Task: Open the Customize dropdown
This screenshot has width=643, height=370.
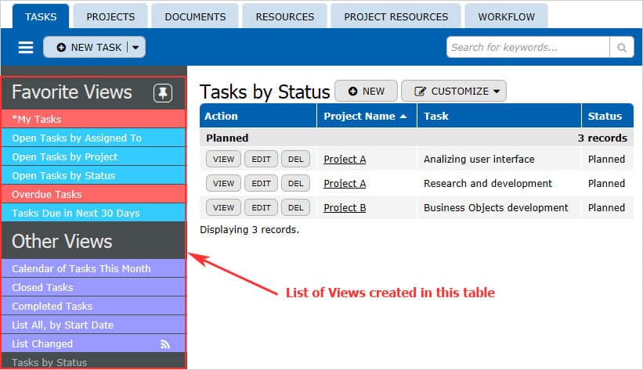Action: 453,91
